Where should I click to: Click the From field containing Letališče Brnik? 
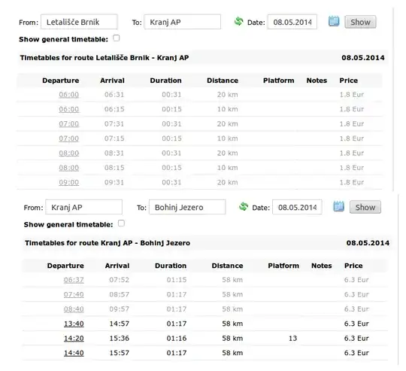coord(79,22)
